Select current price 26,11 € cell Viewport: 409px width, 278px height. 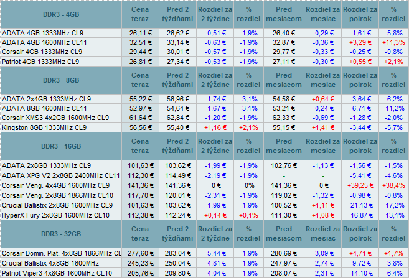140,33
